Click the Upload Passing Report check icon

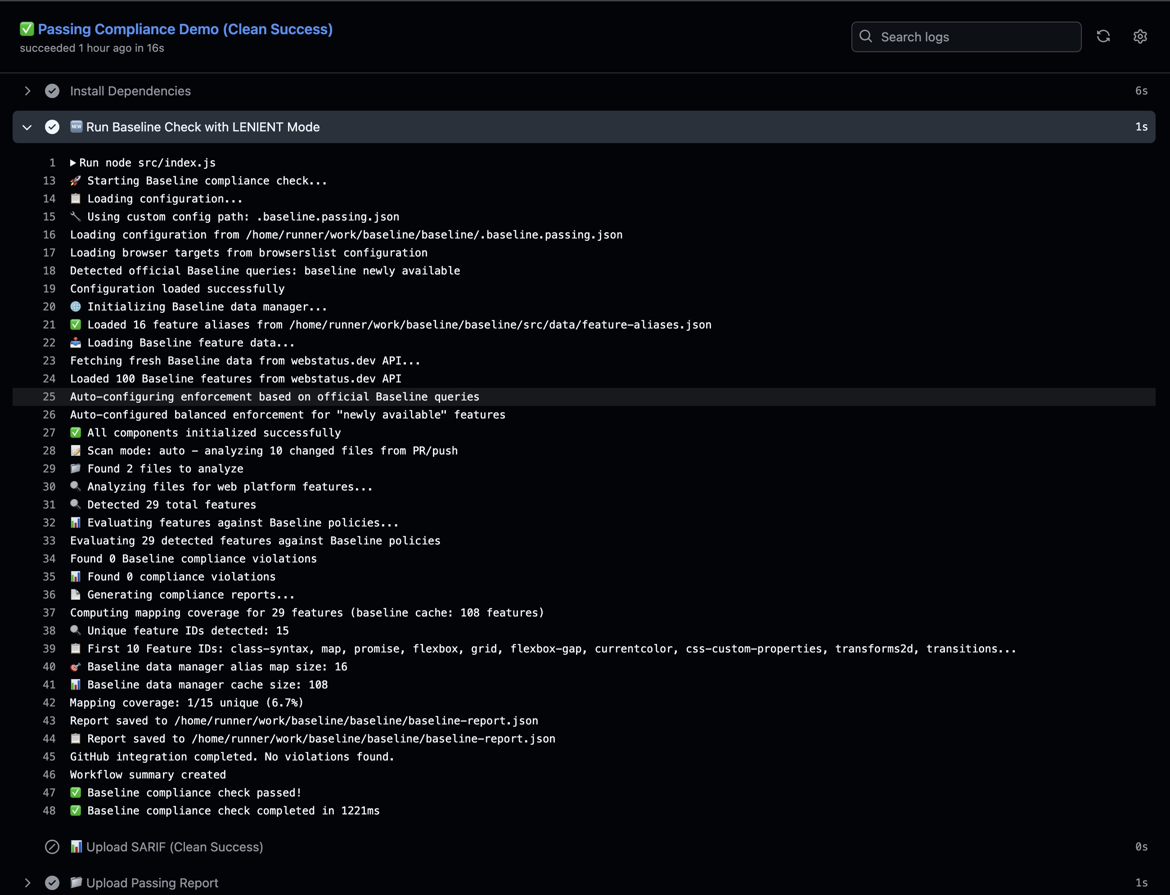[52, 883]
